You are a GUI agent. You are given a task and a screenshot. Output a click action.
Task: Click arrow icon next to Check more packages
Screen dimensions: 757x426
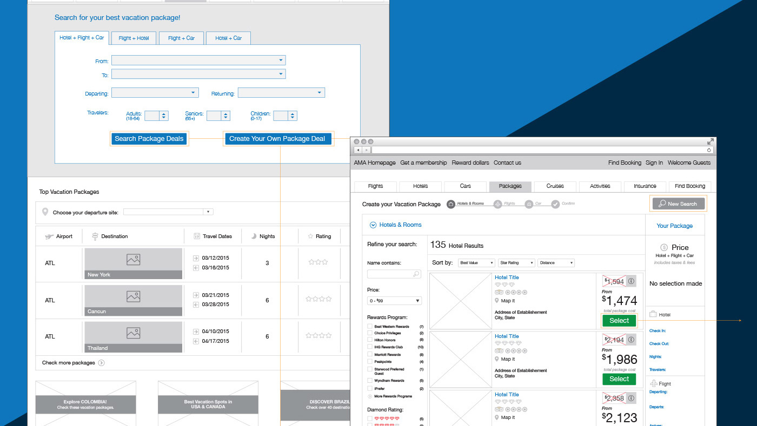point(101,363)
